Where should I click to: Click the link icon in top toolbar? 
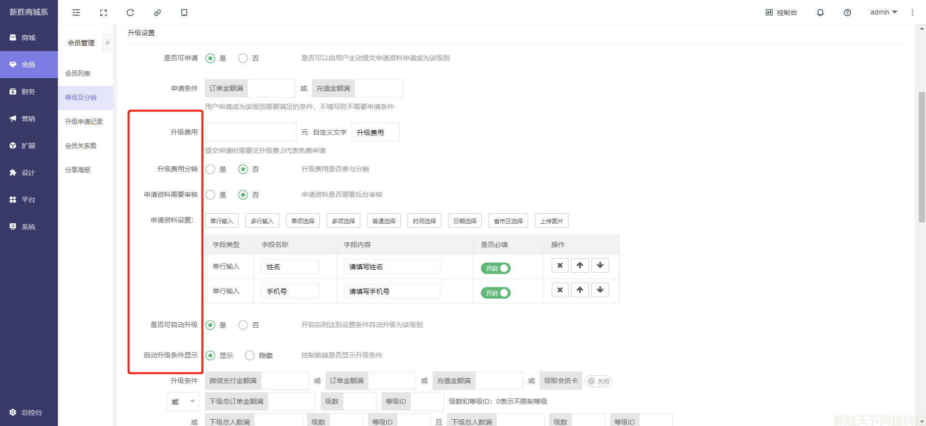[157, 13]
